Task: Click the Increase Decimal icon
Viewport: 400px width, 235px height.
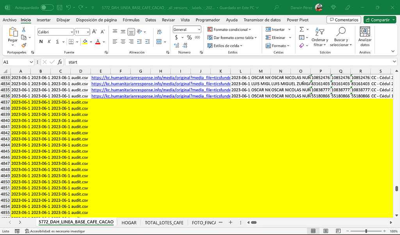Action: 176,45
